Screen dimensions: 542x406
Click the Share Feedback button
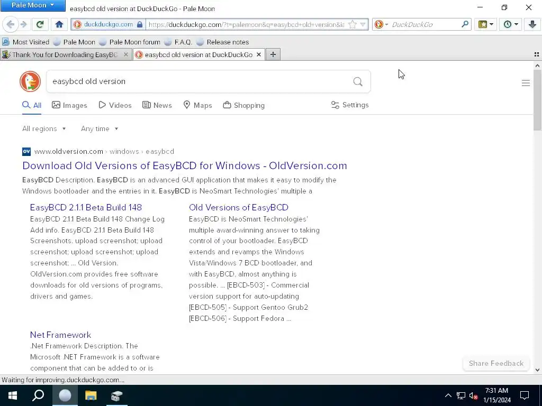(496, 364)
